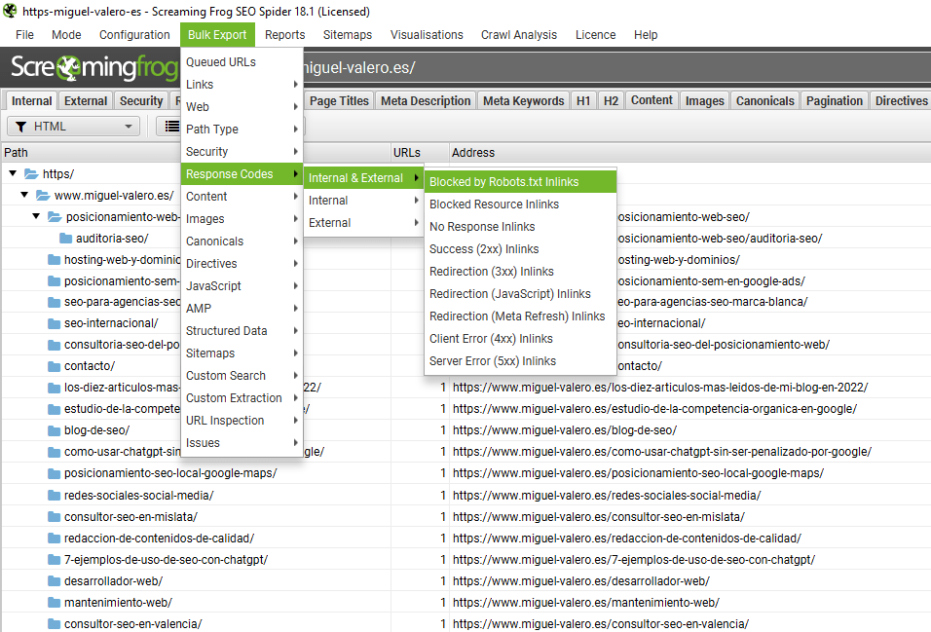Click the Screaming Frog app icon in title bar
The width and height of the screenshot is (931, 632).
[10, 11]
